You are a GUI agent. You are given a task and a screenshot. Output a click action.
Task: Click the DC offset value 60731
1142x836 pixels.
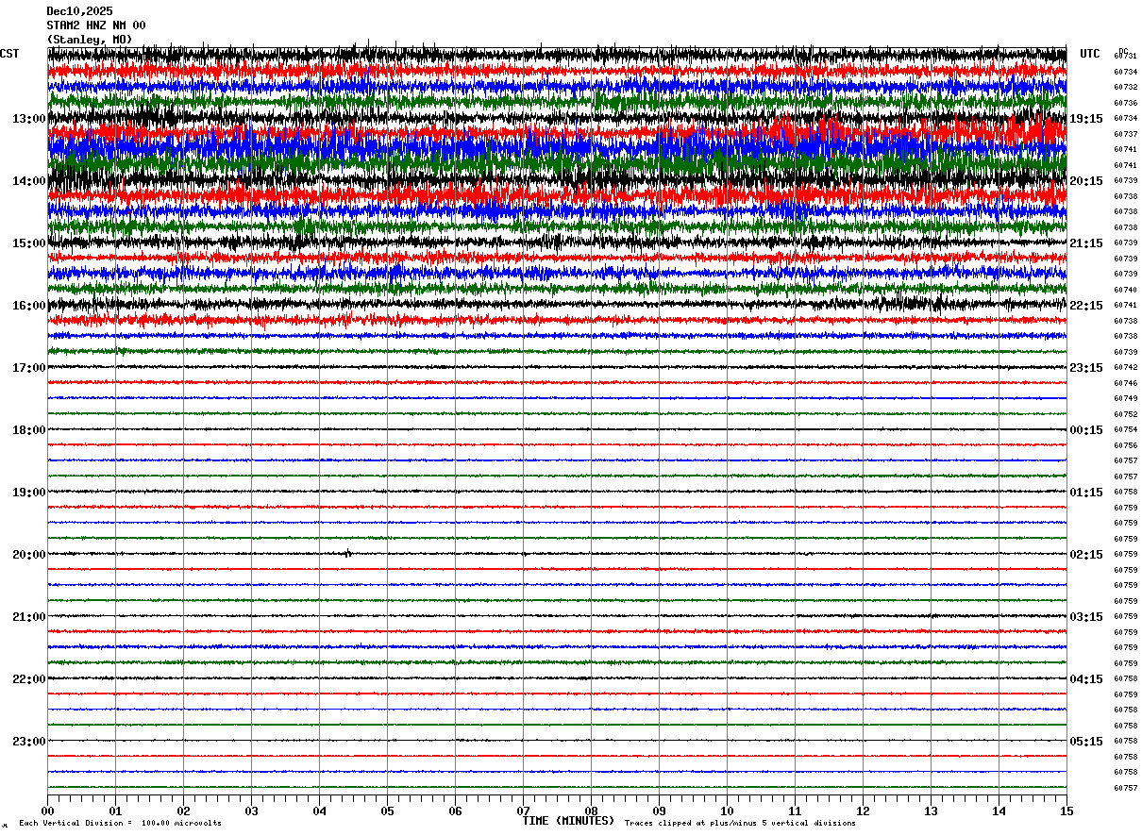click(1125, 57)
